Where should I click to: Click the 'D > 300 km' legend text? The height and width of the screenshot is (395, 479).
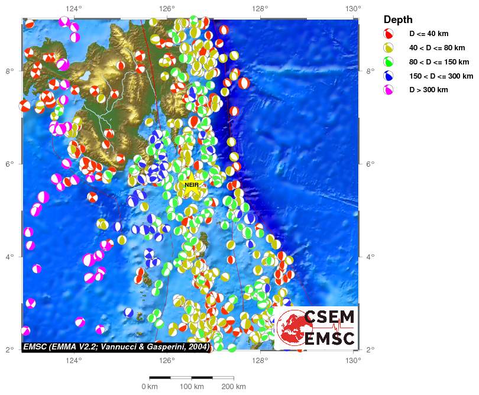[429, 90]
